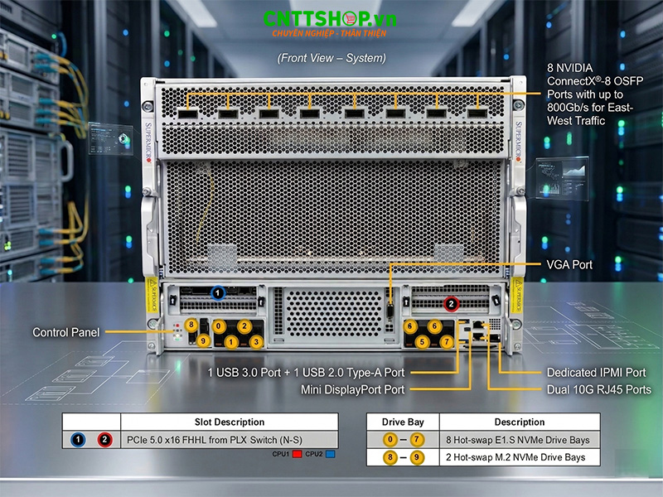Click the blue slot 1 marker on the chassis
This screenshot has width=663, height=497.
217,292
